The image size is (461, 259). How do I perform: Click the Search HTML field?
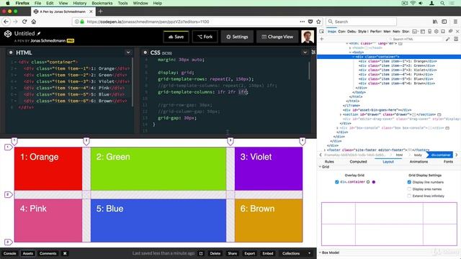point(416,39)
